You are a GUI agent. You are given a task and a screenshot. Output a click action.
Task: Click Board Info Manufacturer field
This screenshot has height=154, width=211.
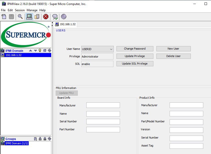click(x=103, y=105)
